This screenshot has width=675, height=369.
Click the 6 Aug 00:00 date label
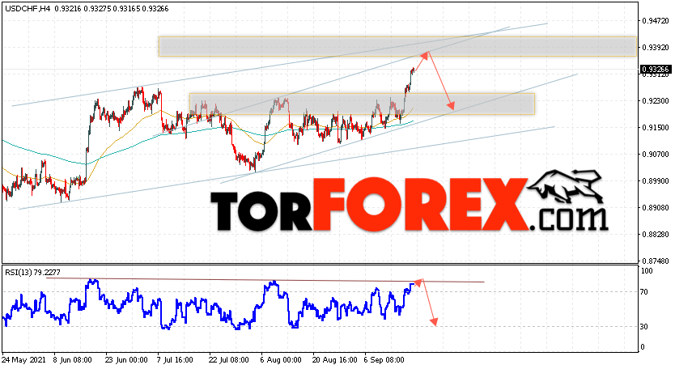click(x=281, y=360)
